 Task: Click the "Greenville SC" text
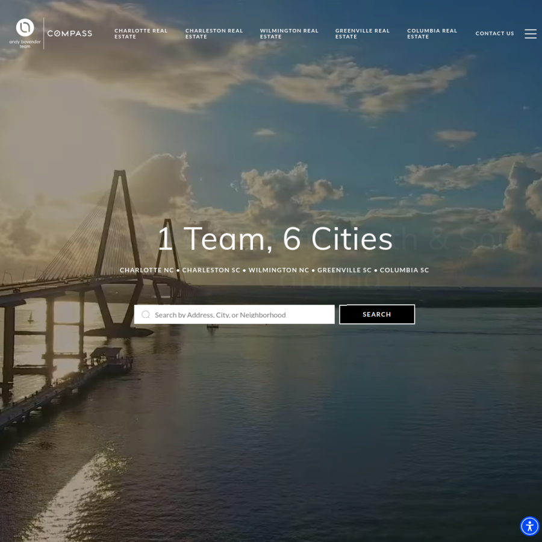(x=344, y=270)
